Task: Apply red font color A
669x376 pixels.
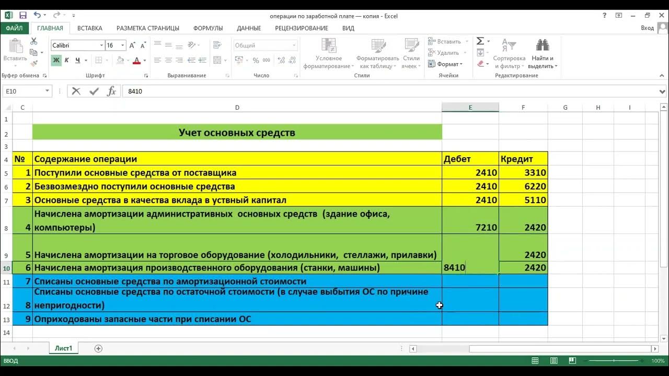Action: click(137, 61)
